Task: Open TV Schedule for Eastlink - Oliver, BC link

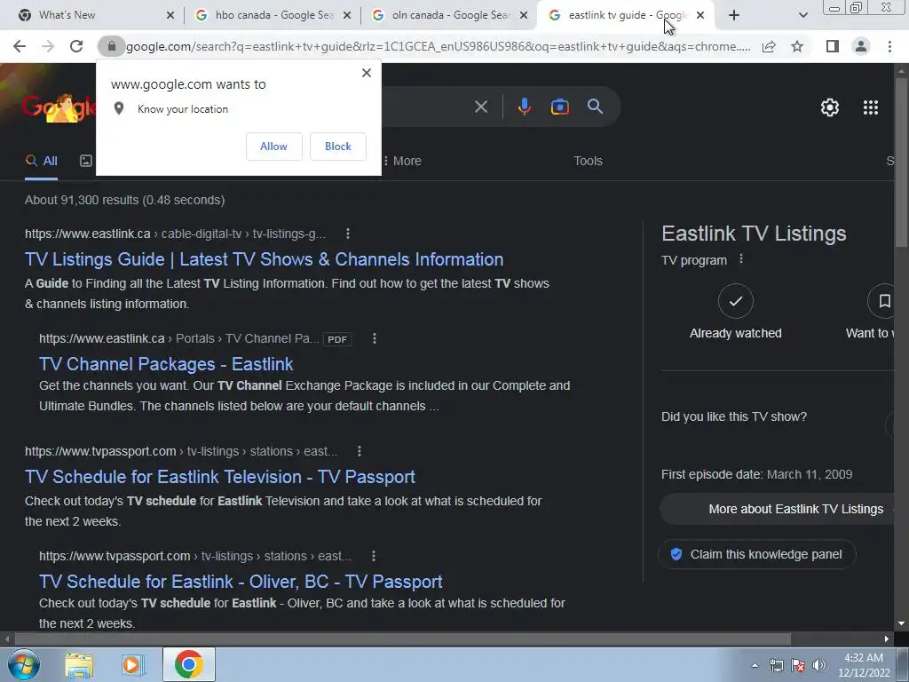Action: click(x=241, y=582)
